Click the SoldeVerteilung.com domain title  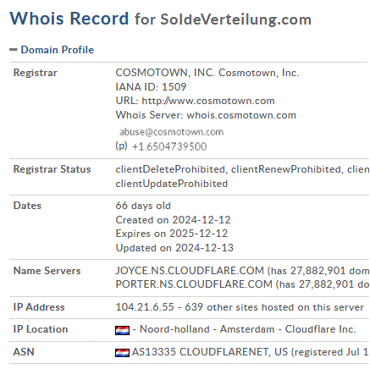tap(236, 19)
